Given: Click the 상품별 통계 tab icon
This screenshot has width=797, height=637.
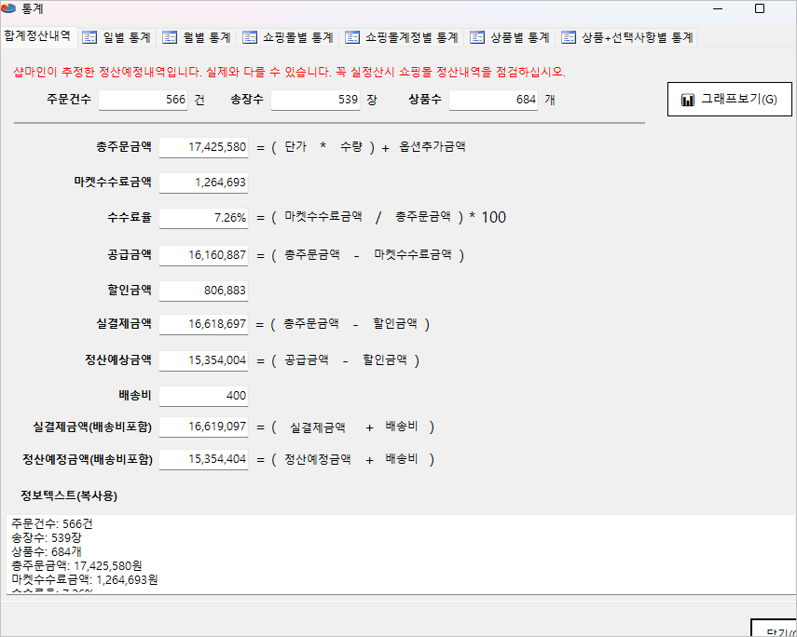Looking at the screenshot, I should pos(477,37).
